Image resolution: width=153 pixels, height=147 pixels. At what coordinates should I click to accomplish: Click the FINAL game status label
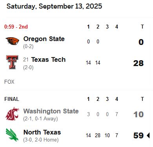tap(12, 99)
